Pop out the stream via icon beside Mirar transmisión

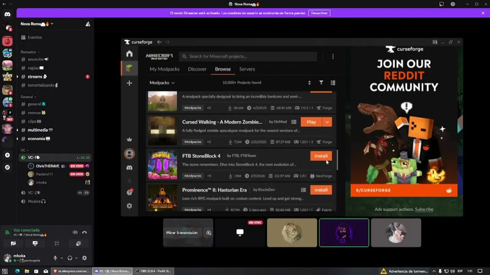coord(209,233)
